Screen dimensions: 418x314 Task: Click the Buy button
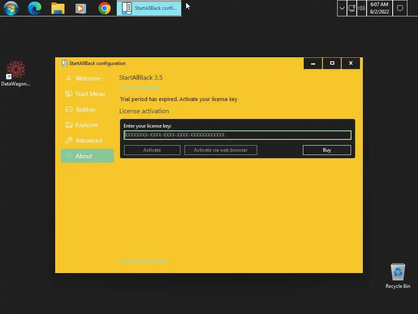[327, 150]
